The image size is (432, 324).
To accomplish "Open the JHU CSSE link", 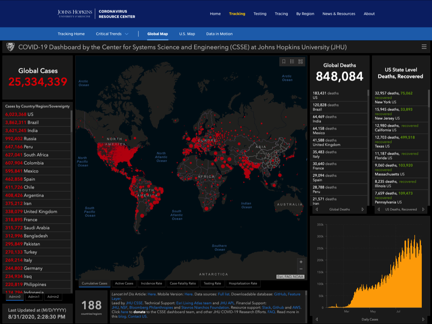I will point(134,303).
